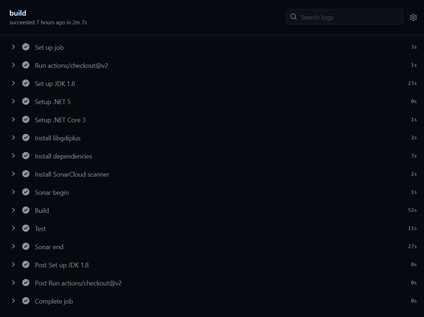This screenshot has width=424, height=317.
Task: Expand the Install SonarCloud scanner chevron
Action: pyautogui.click(x=13, y=174)
